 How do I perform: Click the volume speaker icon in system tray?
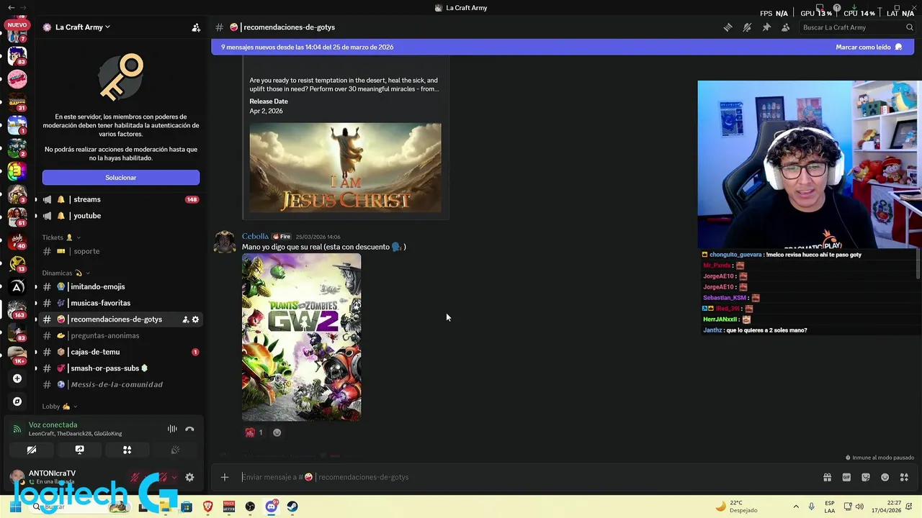[x=859, y=506]
